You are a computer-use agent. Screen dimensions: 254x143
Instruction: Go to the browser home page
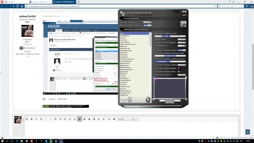click(22, 6)
